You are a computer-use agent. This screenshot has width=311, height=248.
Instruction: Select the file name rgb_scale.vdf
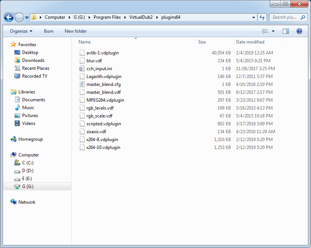pos(99,116)
